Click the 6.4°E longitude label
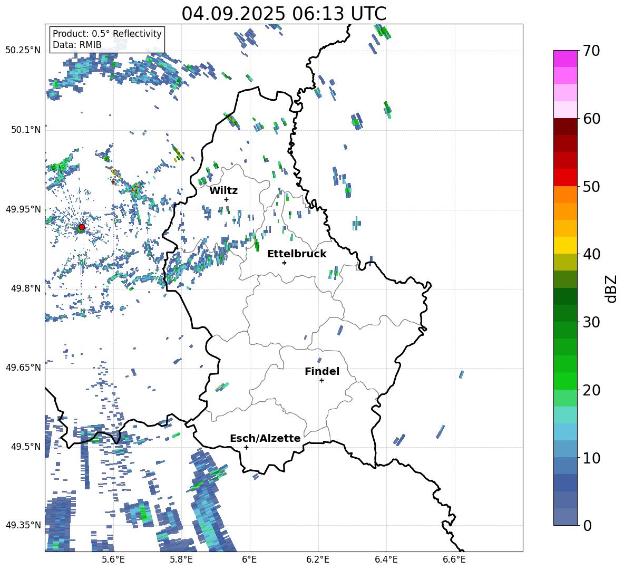 pos(386,559)
